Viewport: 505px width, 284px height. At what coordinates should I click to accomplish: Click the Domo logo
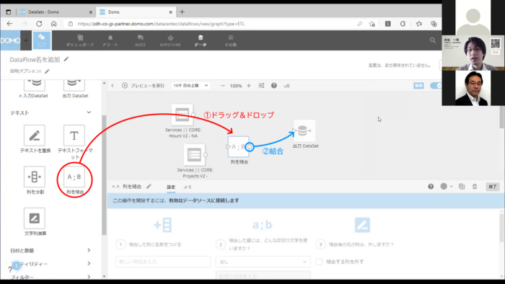coord(10,40)
